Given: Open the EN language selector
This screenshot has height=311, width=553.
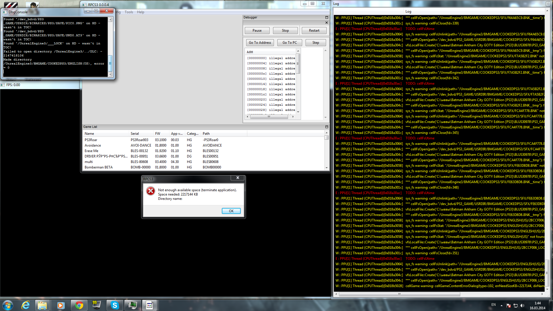Looking at the screenshot, I should (x=493, y=305).
